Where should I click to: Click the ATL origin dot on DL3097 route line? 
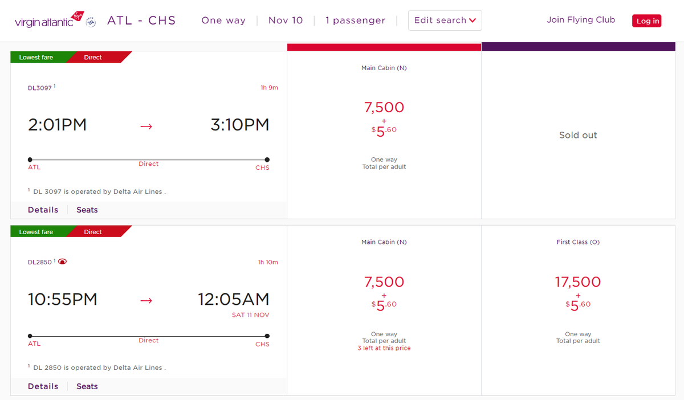(x=29, y=160)
